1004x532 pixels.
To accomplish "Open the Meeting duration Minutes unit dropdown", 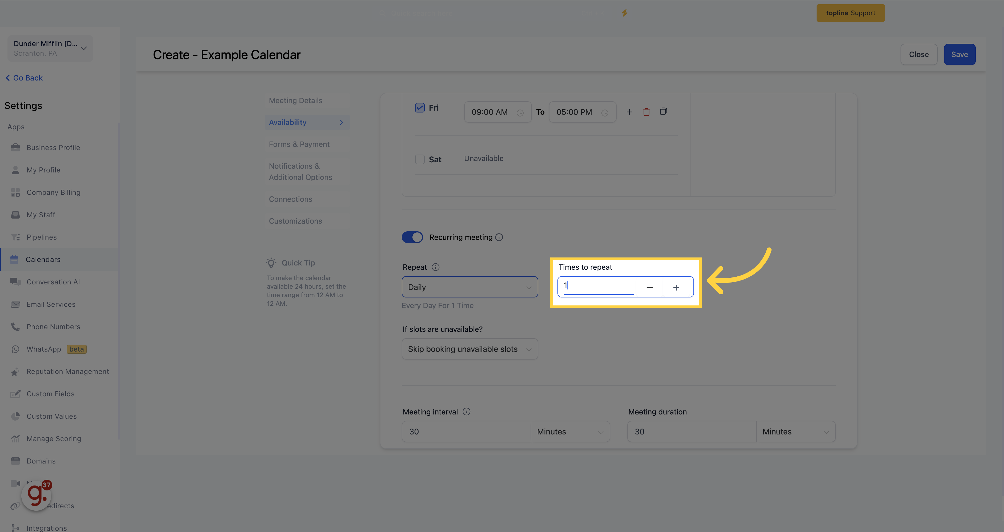I will click(796, 432).
